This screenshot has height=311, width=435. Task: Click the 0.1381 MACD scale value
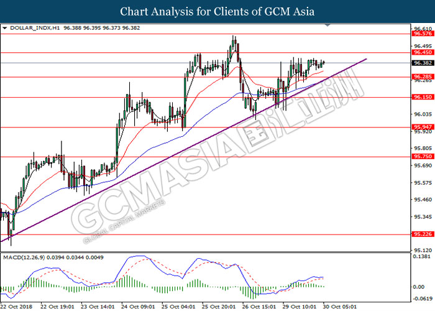coord(423,256)
